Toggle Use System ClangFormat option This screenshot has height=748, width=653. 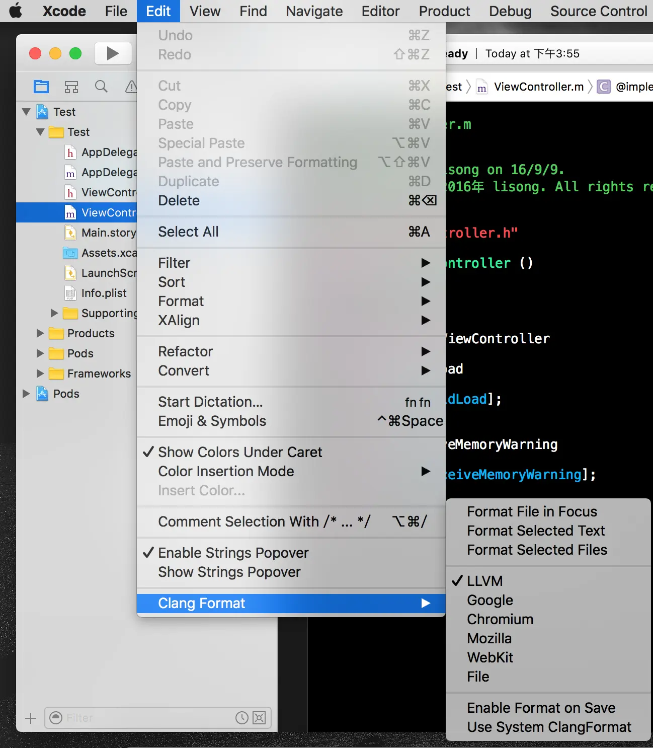pyautogui.click(x=548, y=727)
